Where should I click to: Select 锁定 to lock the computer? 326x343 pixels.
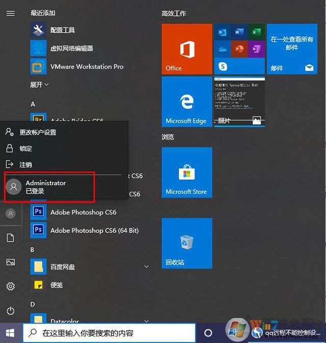[x=64, y=148]
